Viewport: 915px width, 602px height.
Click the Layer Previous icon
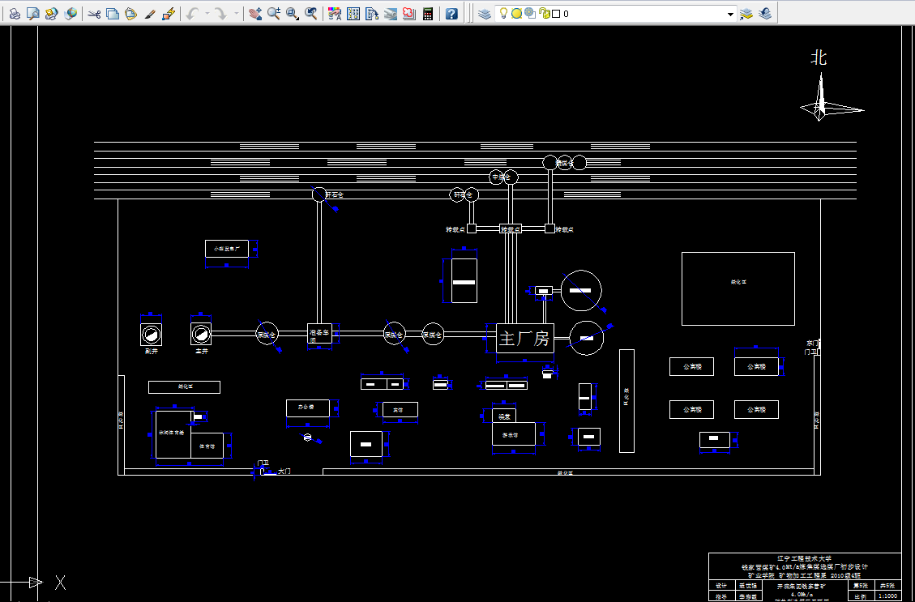(x=765, y=14)
